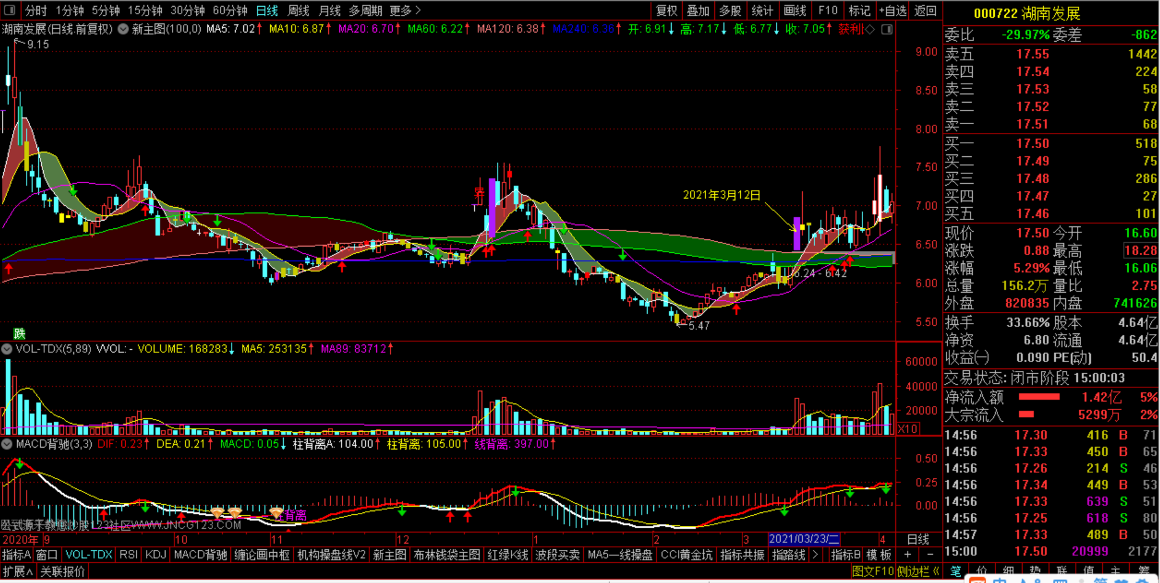Open the 复权 adjustment menu
Image resolution: width=1160 pixels, height=583 pixels.
(666, 10)
